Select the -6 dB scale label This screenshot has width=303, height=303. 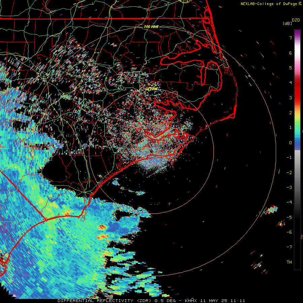289,232
